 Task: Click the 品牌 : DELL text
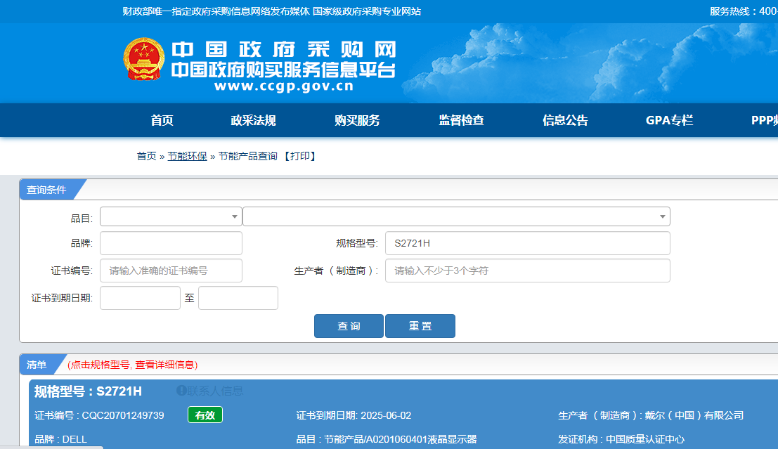pyautogui.click(x=60, y=439)
